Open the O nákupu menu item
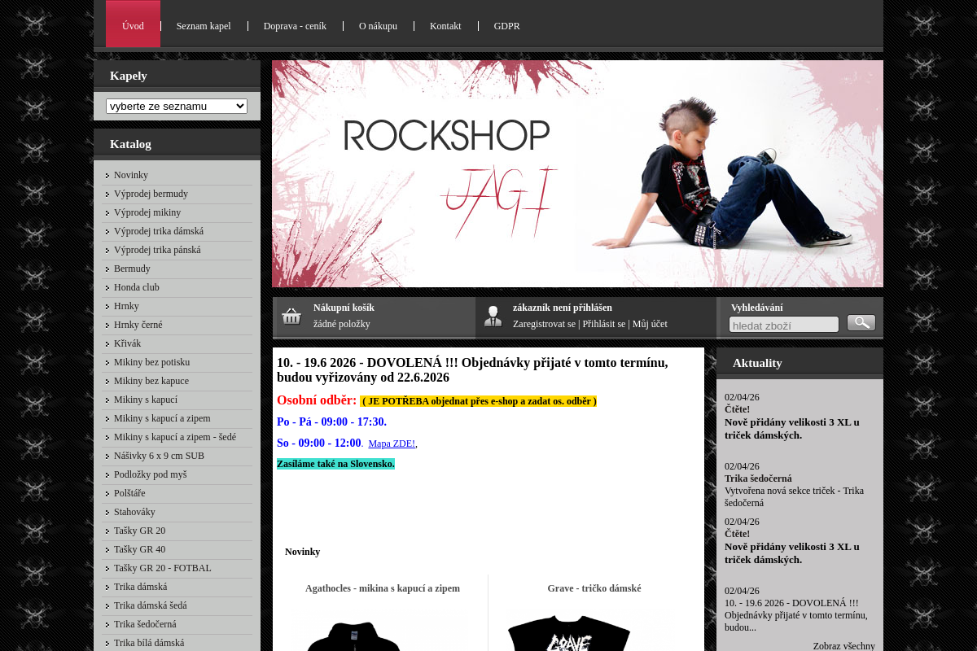Viewport: 977px width, 651px height. [378, 26]
